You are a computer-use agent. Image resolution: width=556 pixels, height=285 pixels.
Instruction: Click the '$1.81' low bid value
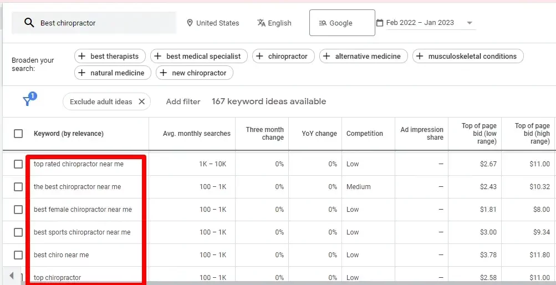[488, 210]
